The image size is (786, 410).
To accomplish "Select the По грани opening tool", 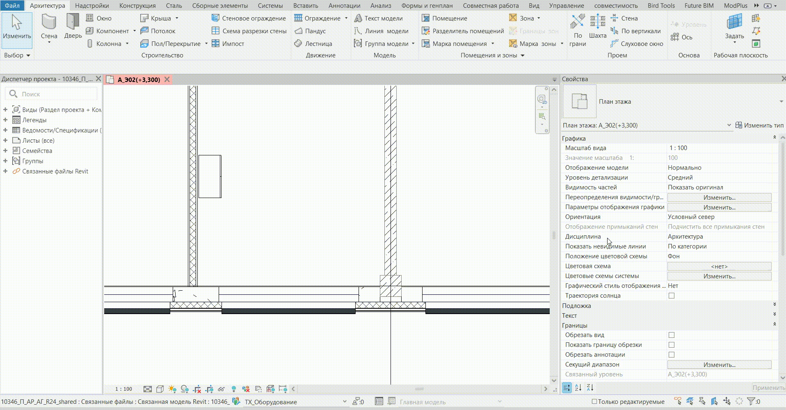I will 578,30.
